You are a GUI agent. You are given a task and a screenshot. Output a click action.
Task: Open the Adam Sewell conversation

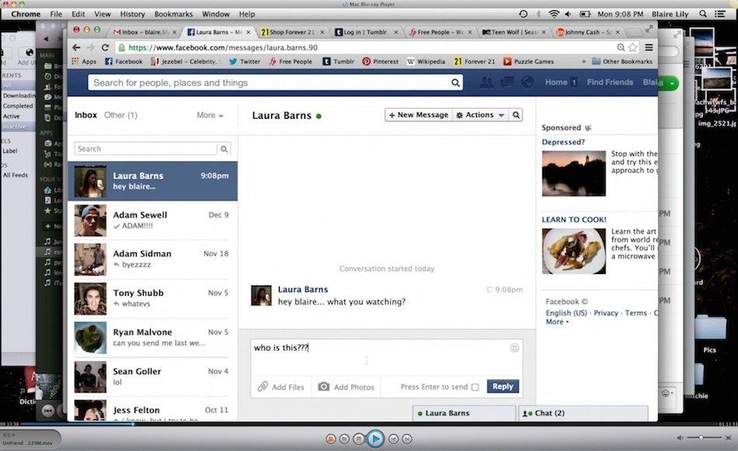pyautogui.click(x=152, y=220)
